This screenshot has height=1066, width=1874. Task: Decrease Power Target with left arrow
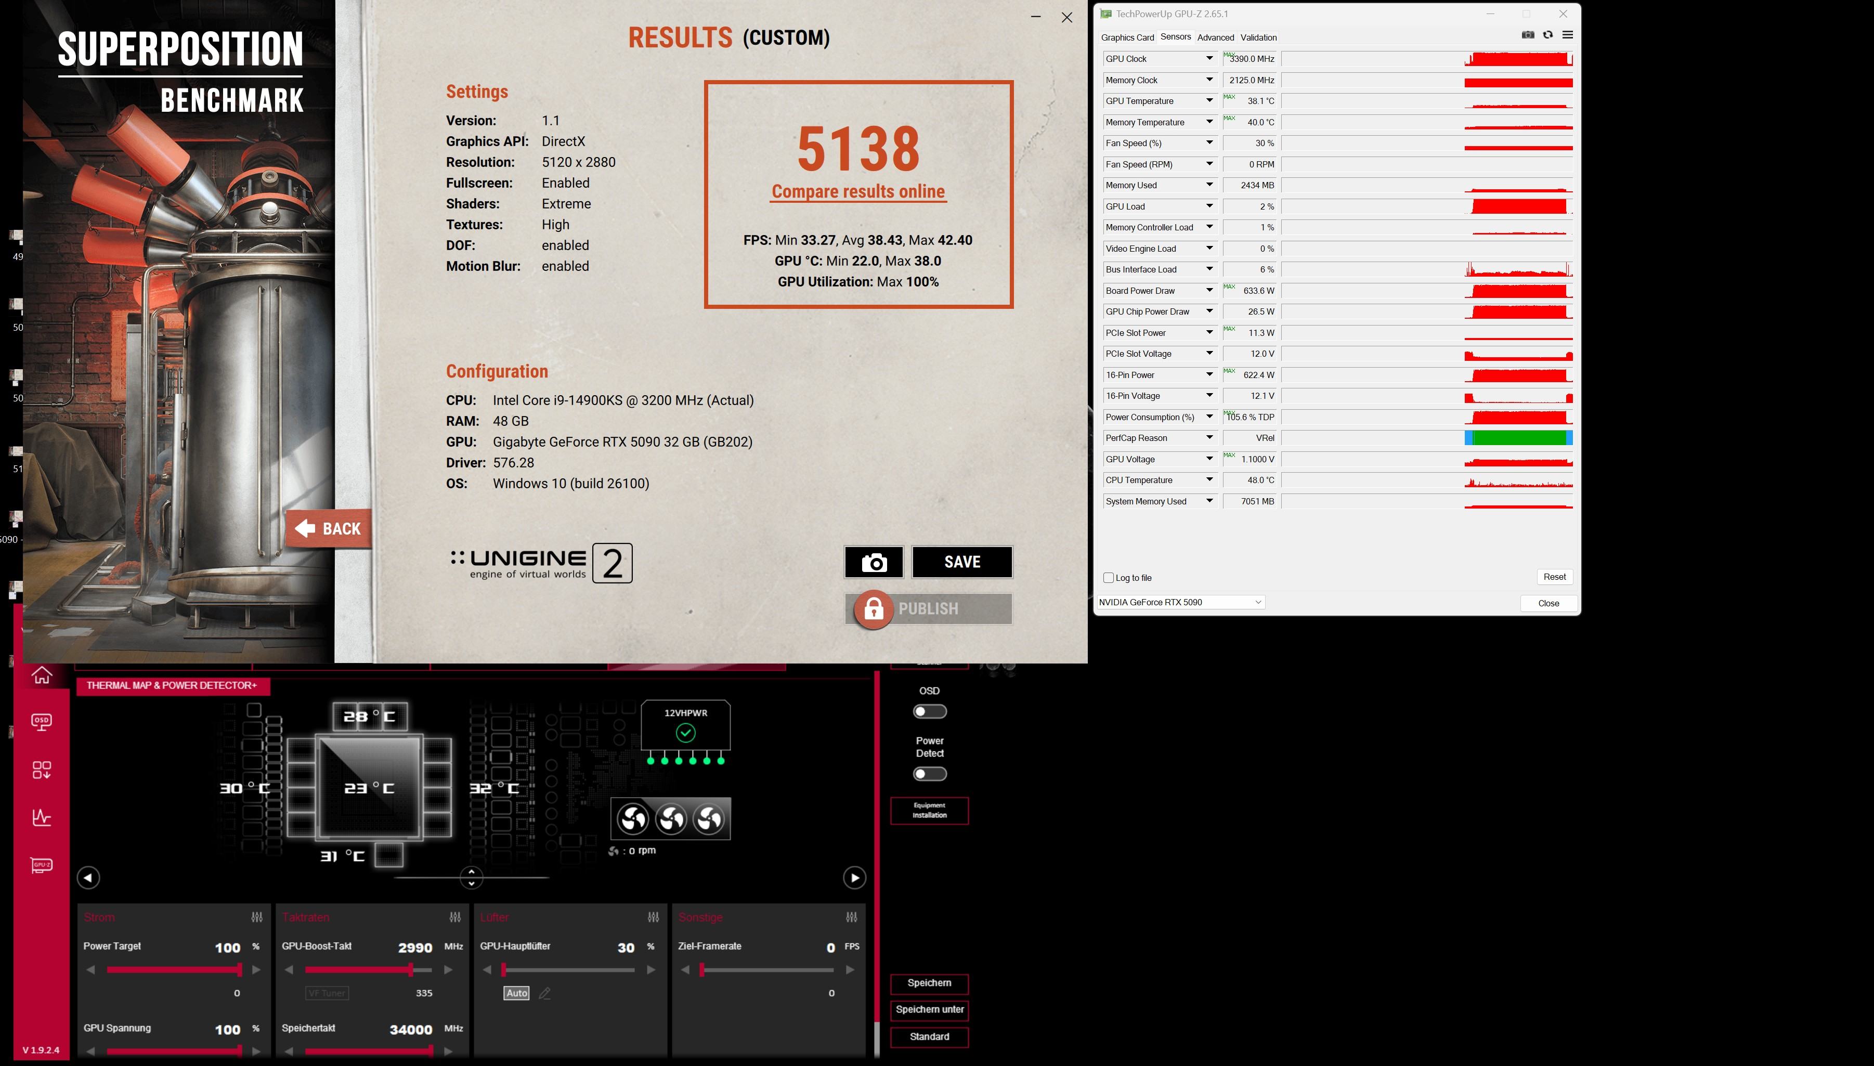tap(91, 970)
